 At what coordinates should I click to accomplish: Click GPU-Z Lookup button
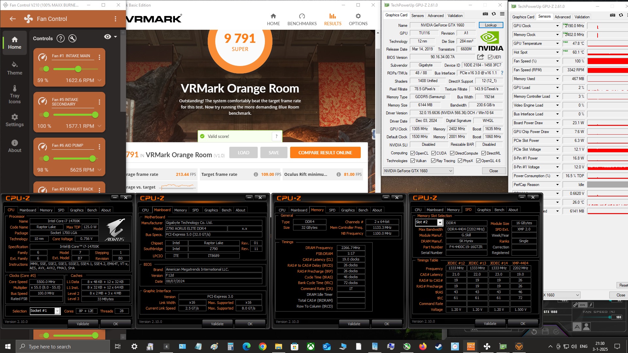point(491,25)
